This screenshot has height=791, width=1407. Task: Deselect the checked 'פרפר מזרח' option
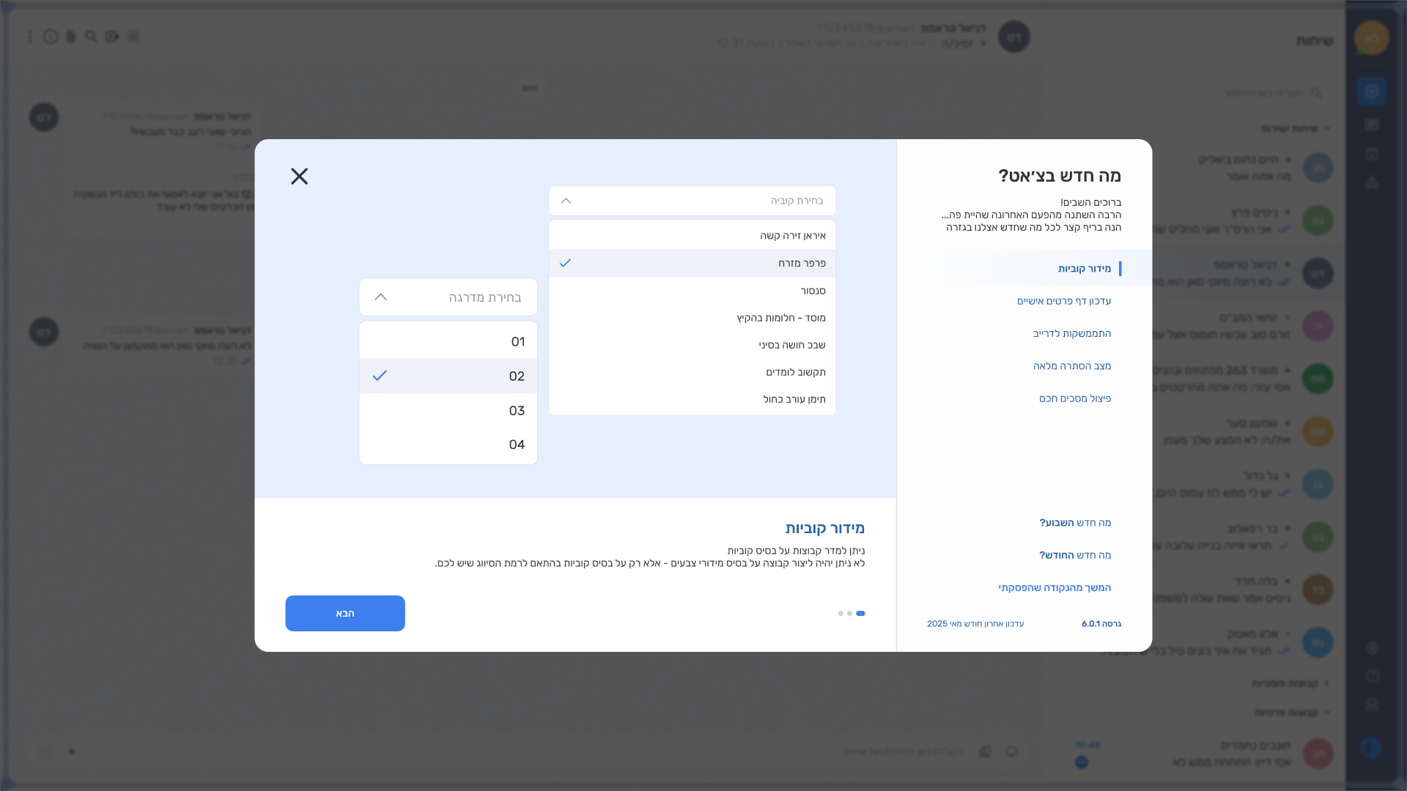pos(692,263)
